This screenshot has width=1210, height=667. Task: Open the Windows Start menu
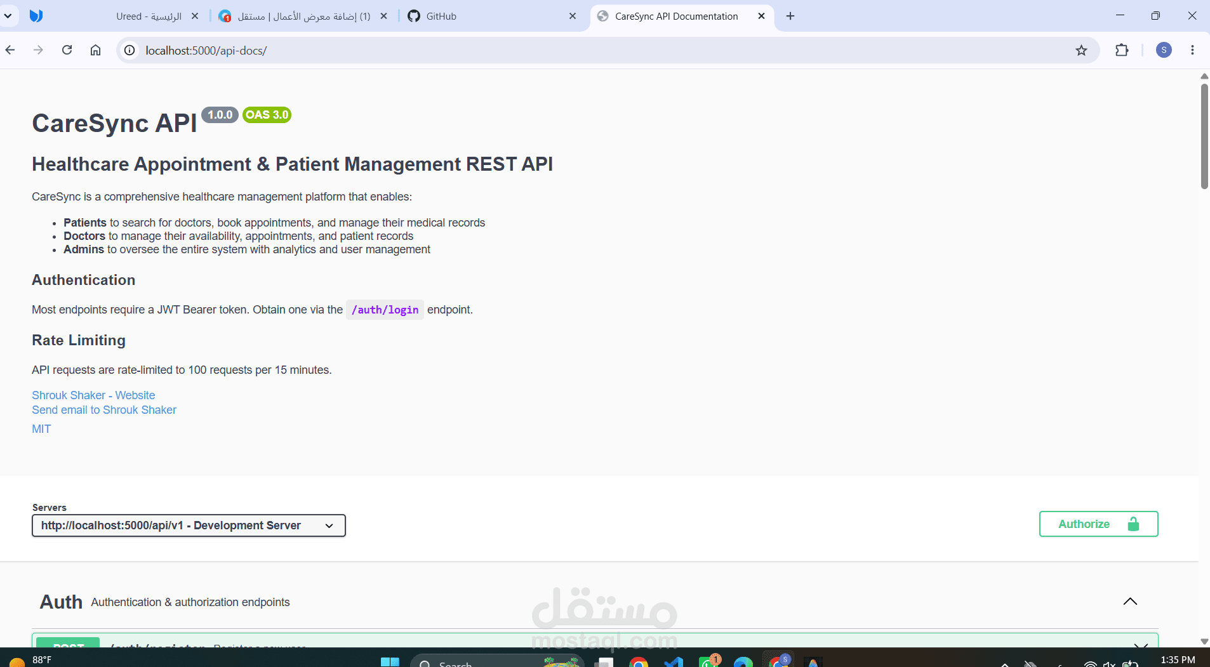(x=390, y=663)
